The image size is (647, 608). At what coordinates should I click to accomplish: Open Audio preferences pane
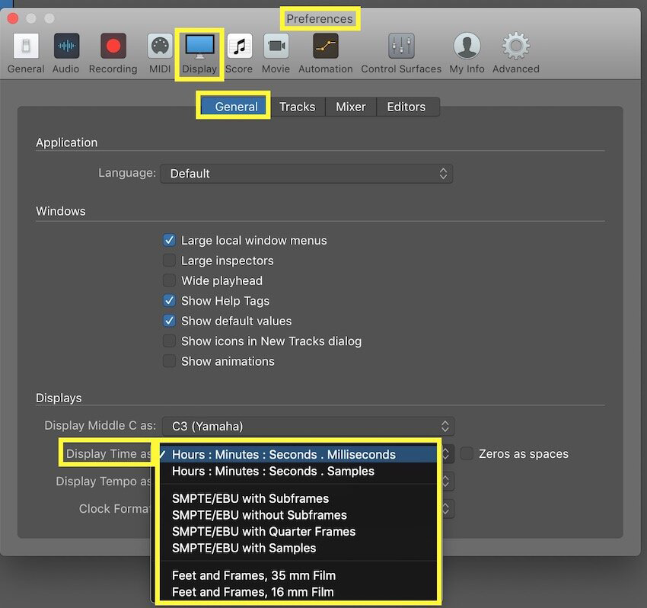(66, 53)
